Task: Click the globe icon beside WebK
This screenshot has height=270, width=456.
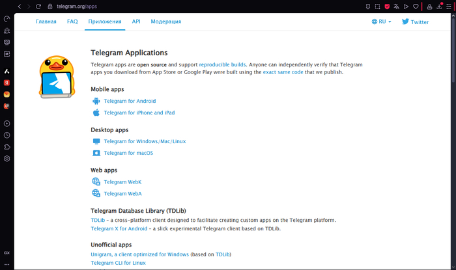Action: coord(96,182)
